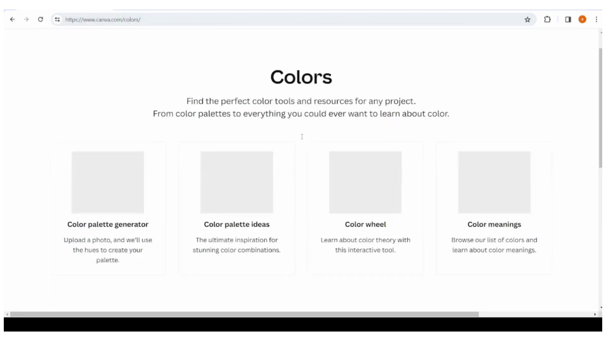Click the horizontal scrollbar track
The image size is (606, 341).
(537, 314)
